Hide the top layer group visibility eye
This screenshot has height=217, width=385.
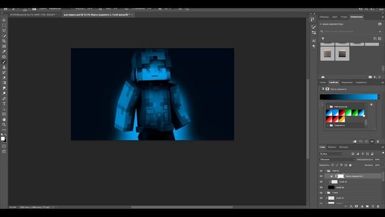(x=321, y=171)
